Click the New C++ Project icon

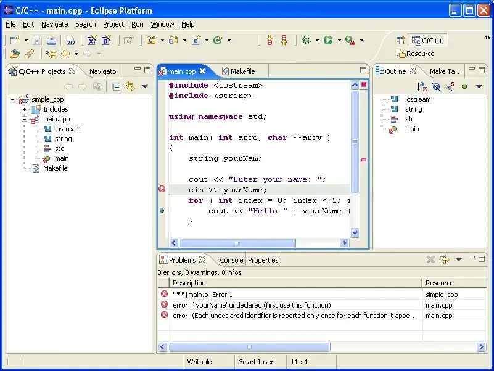tap(151, 40)
